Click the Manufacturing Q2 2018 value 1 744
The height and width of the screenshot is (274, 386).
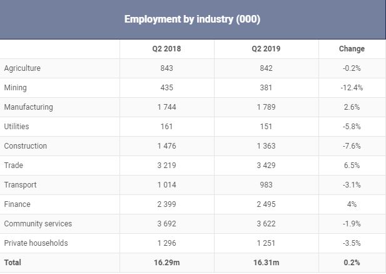[x=166, y=107]
